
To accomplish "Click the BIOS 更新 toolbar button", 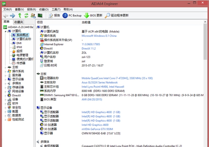I will 93,16.
